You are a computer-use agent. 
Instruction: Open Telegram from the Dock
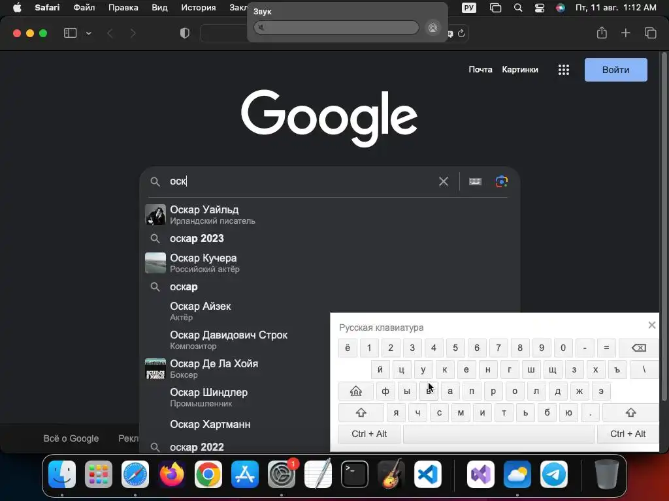[554, 474]
